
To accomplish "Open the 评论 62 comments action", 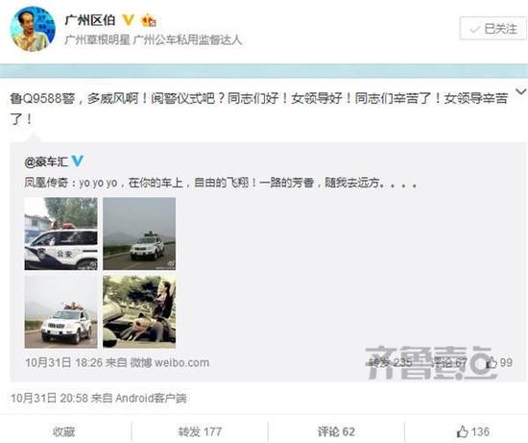I will 336,431.
